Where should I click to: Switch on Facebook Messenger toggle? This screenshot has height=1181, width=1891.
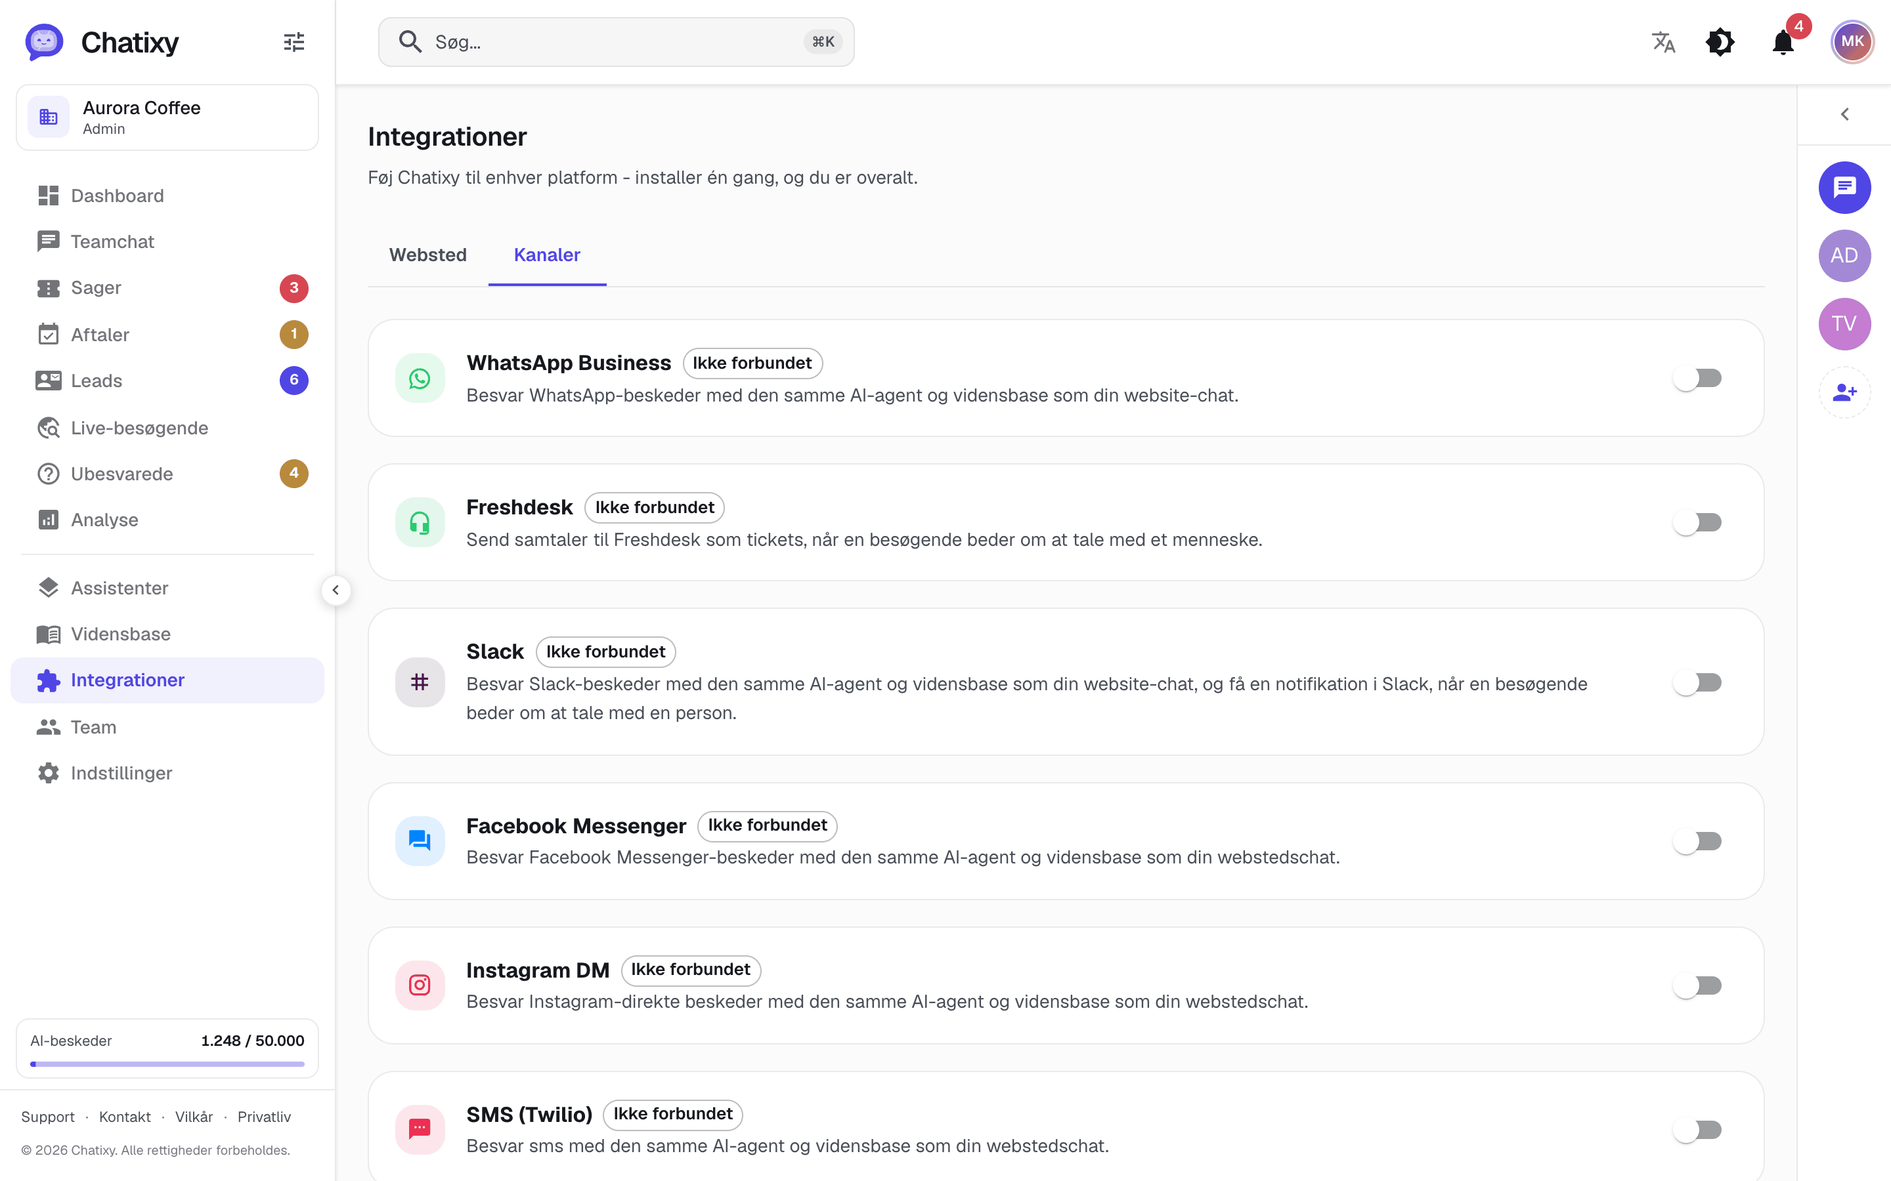pyautogui.click(x=1697, y=841)
